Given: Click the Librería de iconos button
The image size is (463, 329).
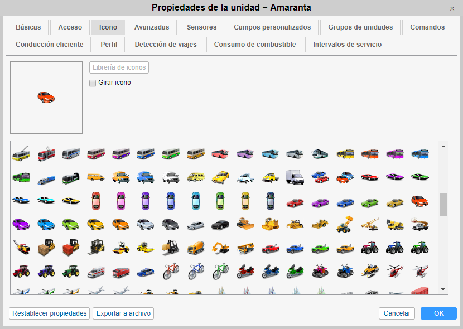Looking at the screenshot, I should pyautogui.click(x=119, y=67).
